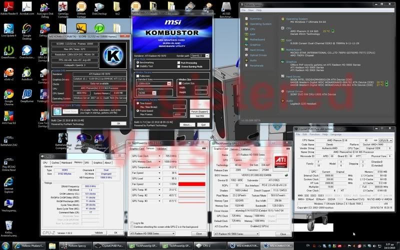This screenshot has height=250, width=400.
Task: Select Motherboard in Speccy sidebar
Action: coord(257,39)
